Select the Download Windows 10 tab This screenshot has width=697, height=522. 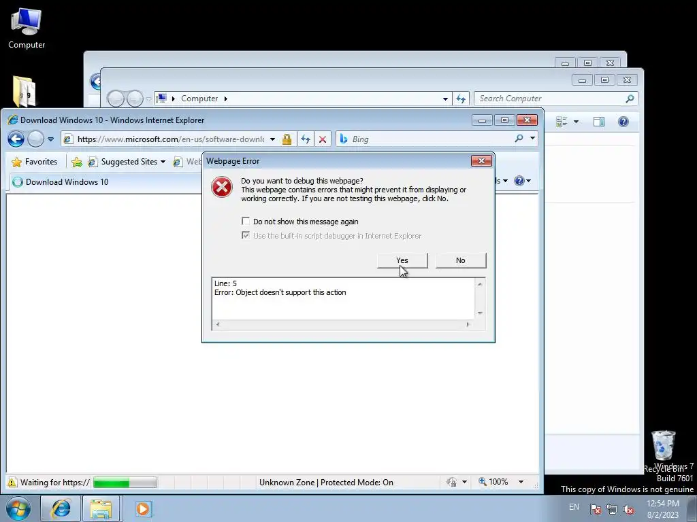coord(106,182)
